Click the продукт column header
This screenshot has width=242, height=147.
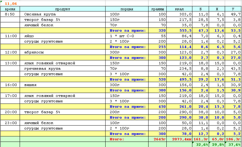pos(63,9)
